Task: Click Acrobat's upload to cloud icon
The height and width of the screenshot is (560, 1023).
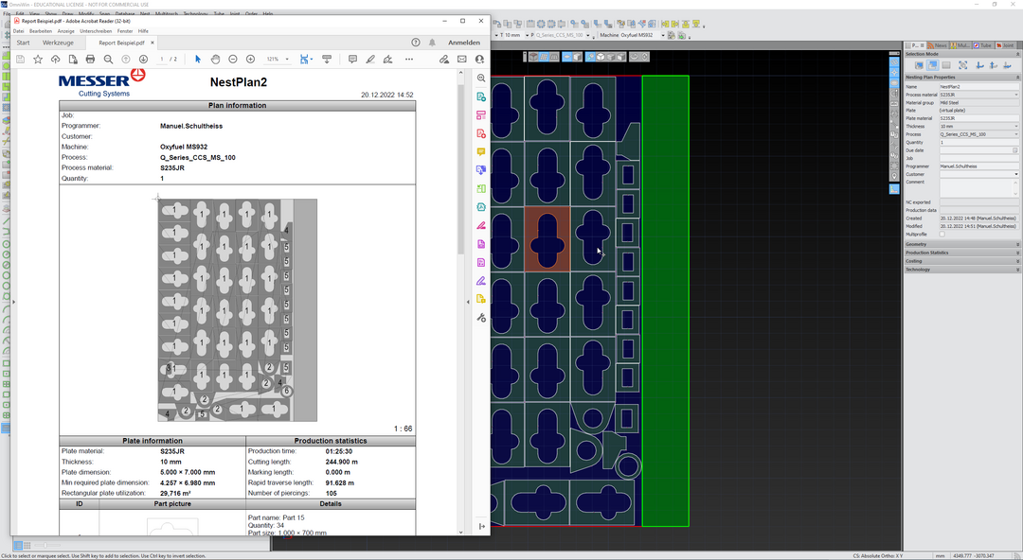Action: coord(56,60)
